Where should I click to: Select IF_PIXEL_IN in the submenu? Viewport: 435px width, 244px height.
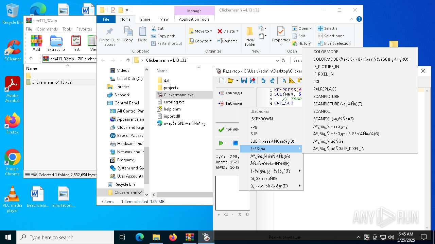click(x=360, y=74)
